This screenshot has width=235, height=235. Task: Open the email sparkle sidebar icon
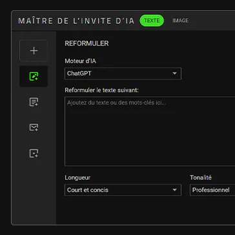click(34, 127)
